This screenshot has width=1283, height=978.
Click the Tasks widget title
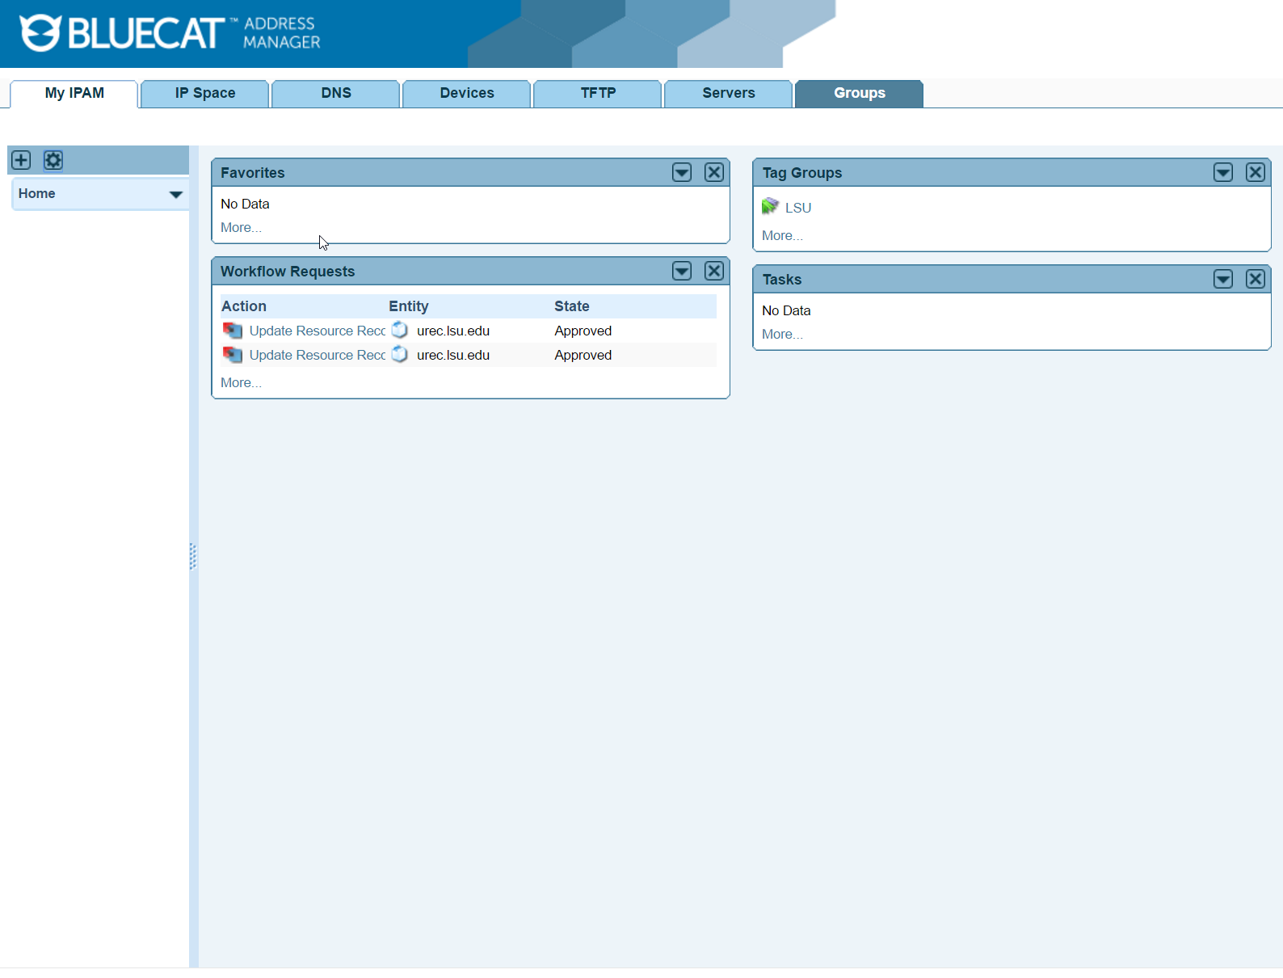tap(782, 280)
